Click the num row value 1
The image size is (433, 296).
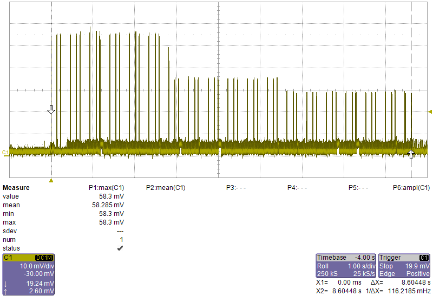pyautogui.click(x=121, y=240)
